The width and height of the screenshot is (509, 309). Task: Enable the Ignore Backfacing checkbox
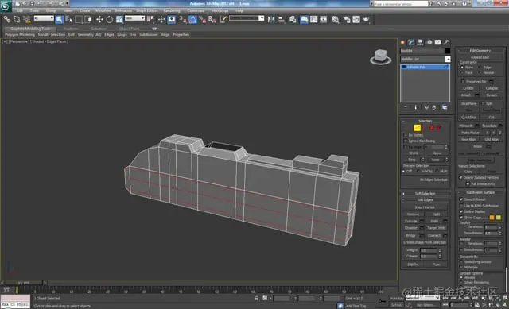click(x=405, y=141)
